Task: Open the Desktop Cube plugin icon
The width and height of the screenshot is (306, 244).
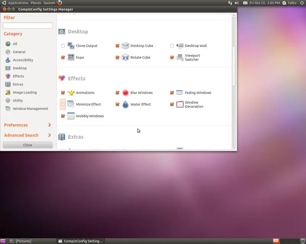Action: click(x=125, y=46)
